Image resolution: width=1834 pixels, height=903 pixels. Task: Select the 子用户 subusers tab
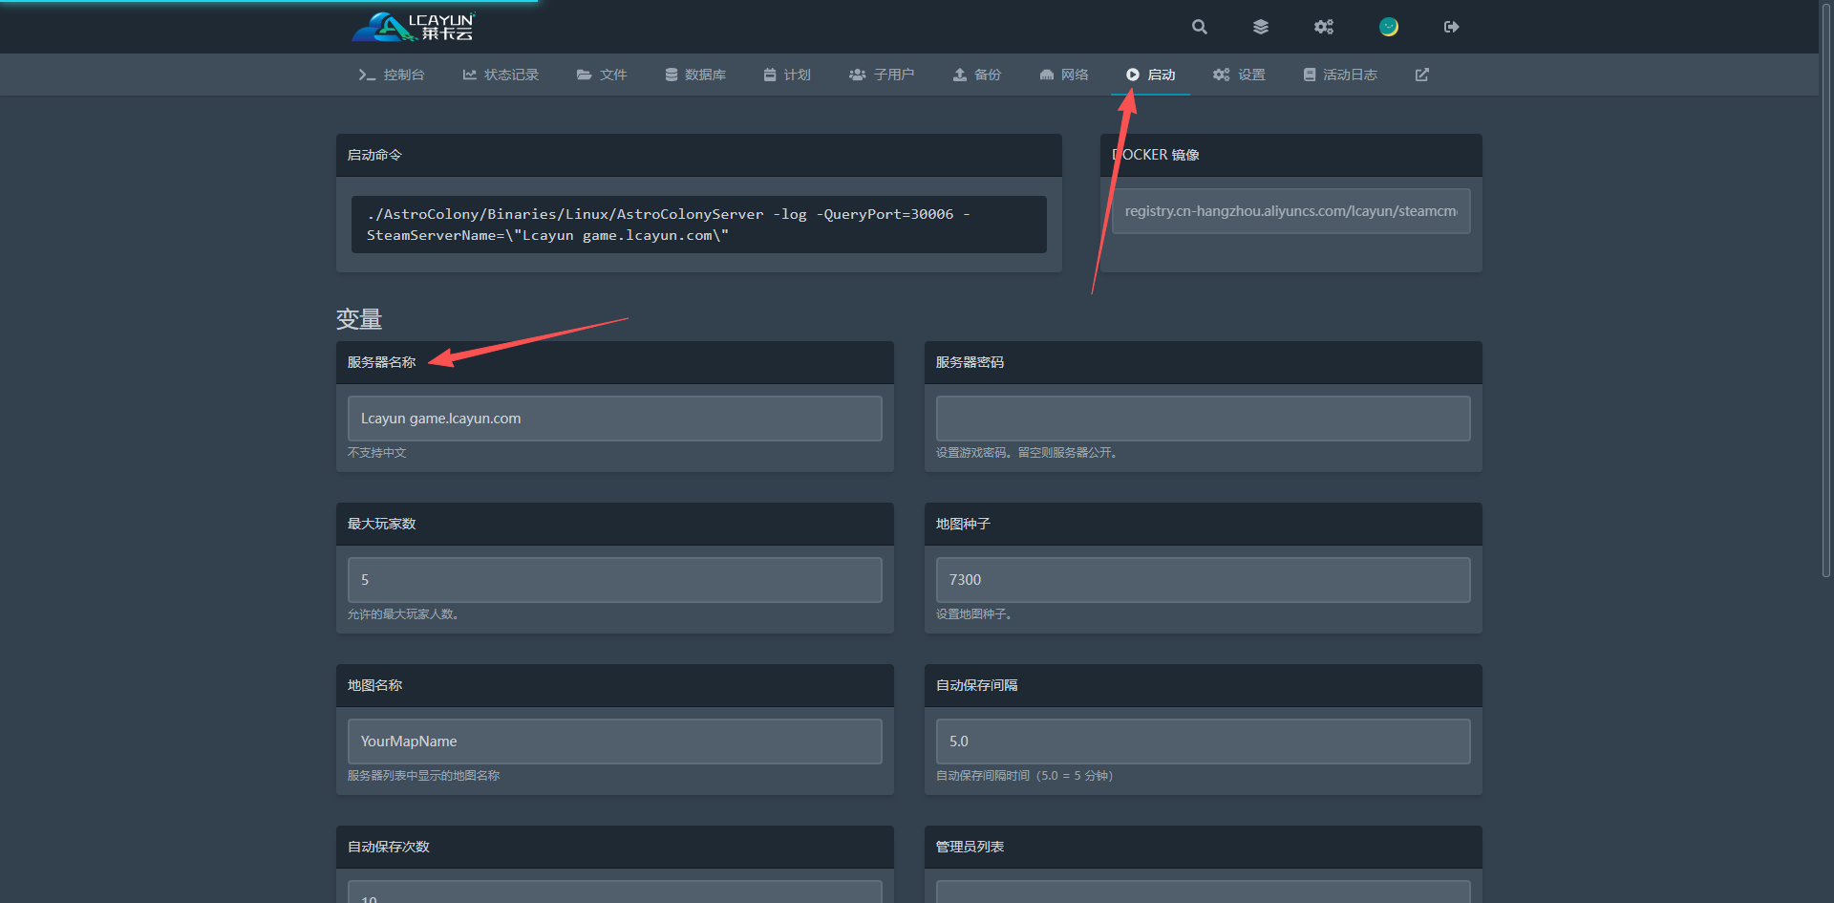(x=882, y=75)
